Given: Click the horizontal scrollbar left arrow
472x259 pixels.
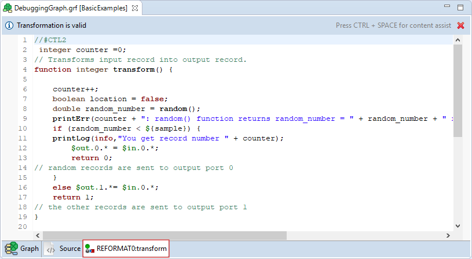Looking at the screenshot, I should click(39, 235).
